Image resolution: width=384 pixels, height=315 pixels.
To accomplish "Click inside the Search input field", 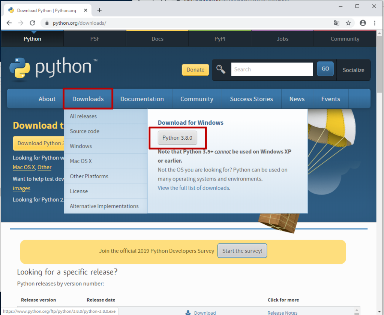I will 272,69.
